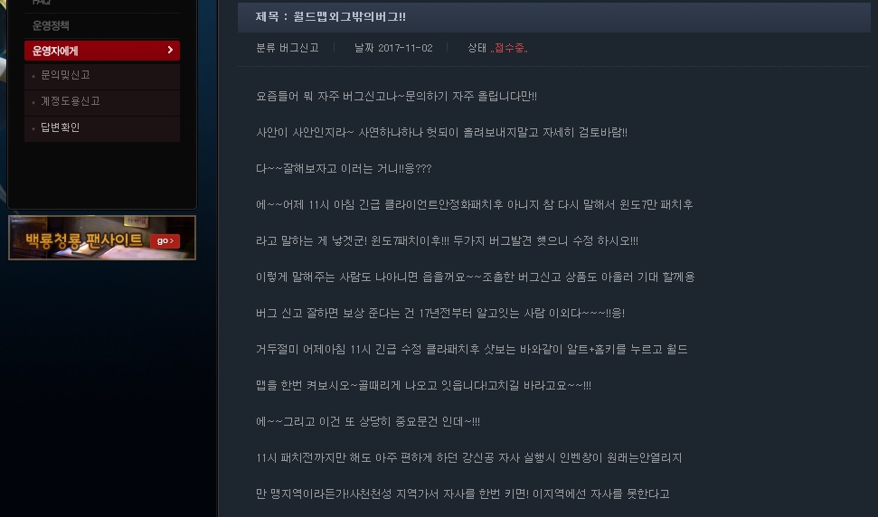Click the line mentioning 윈도7패치이후
878x517 pixels.
(447, 241)
